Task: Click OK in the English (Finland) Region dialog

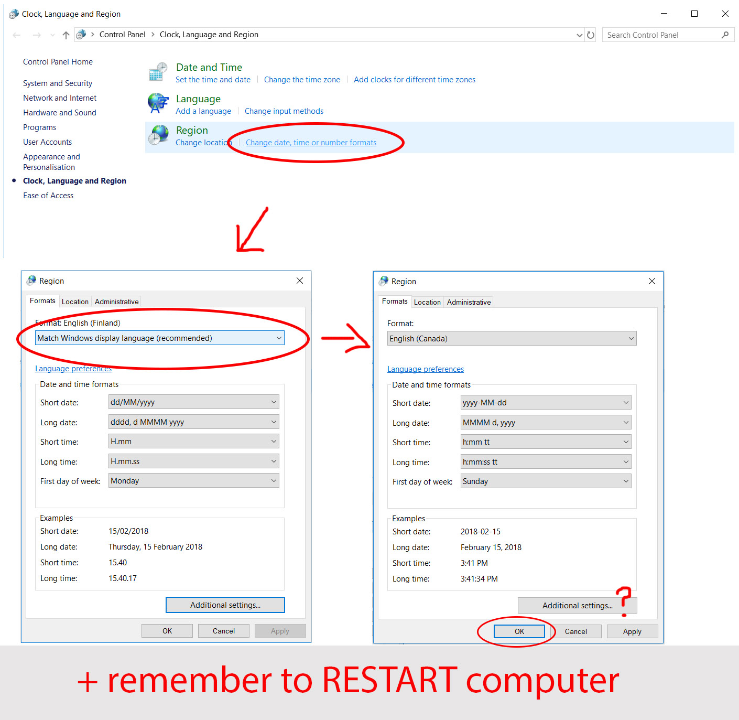Action: pos(167,631)
